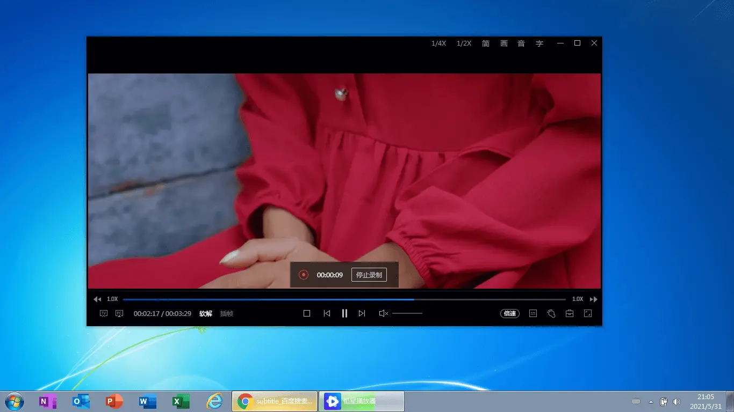
Task: Skip to the previous video
Action: [x=327, y=313]
